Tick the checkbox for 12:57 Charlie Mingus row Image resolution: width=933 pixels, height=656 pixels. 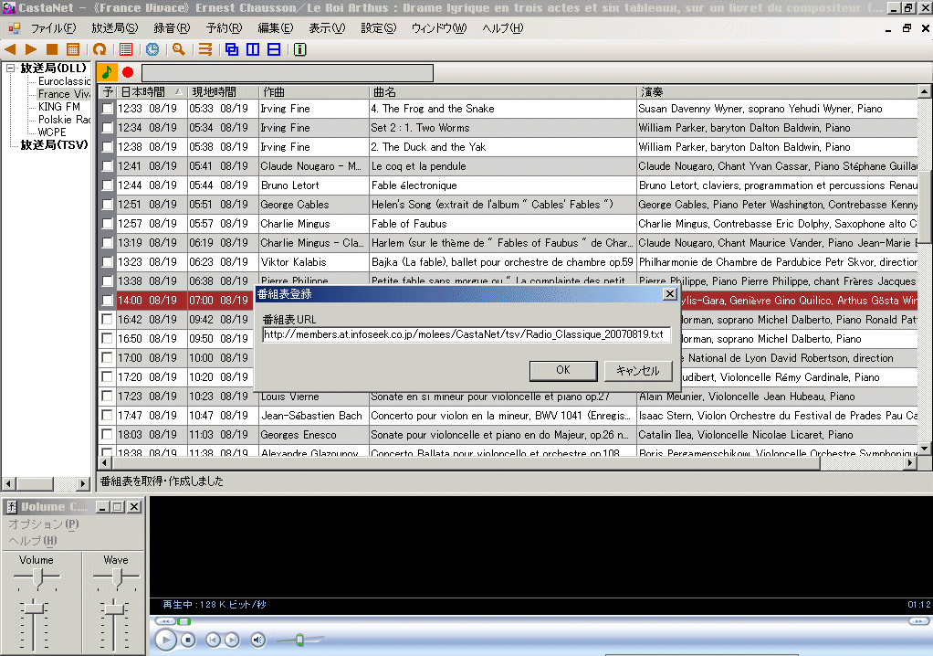(x=108, y=224)
